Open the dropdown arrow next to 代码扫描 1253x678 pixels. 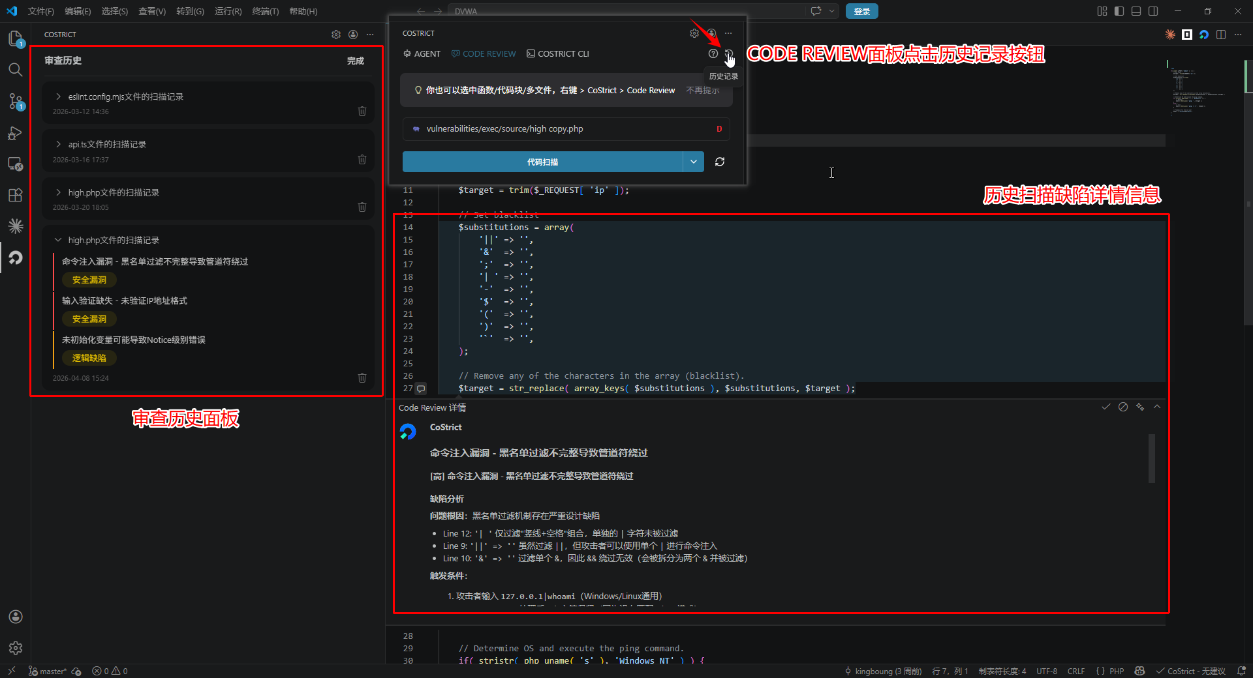pos(693,162)
